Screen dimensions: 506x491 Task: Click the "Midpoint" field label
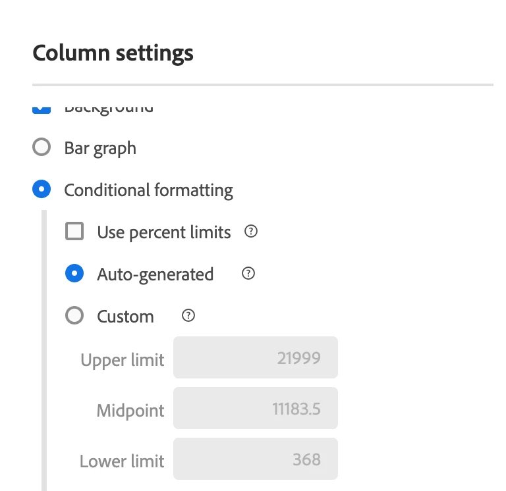click(130, 411)
